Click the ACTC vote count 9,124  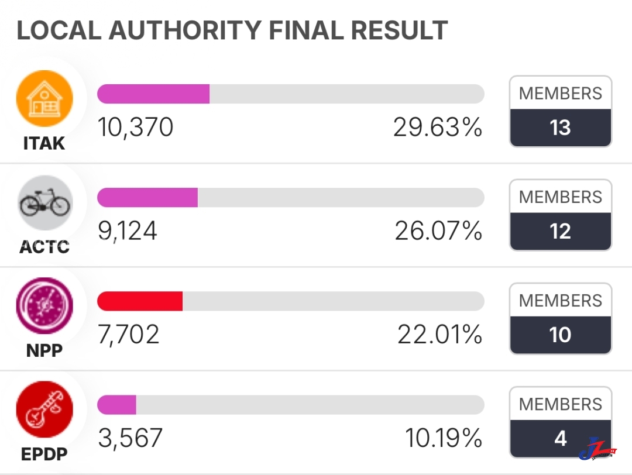(128, 231)
